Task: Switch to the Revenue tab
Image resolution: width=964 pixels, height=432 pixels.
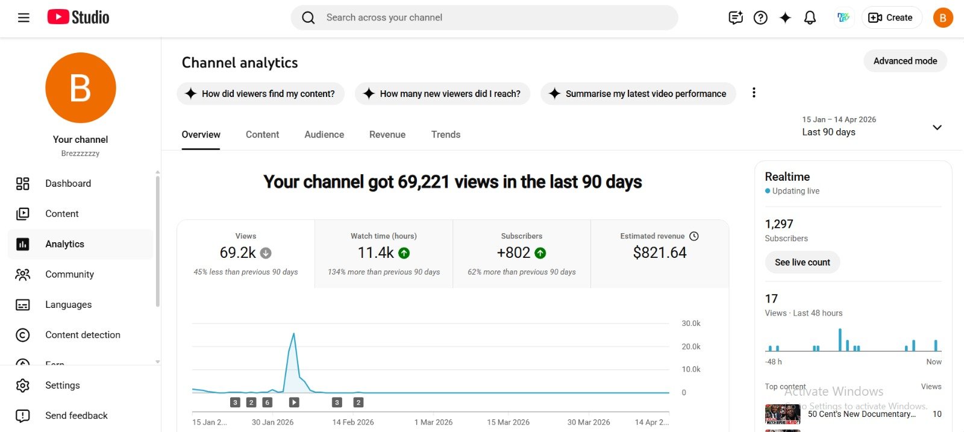Action: 387,134
